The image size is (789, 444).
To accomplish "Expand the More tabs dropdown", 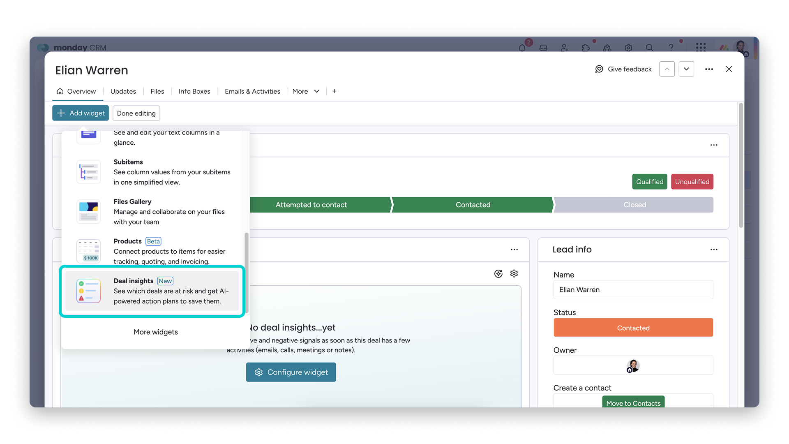I will (x=306, y=91).
